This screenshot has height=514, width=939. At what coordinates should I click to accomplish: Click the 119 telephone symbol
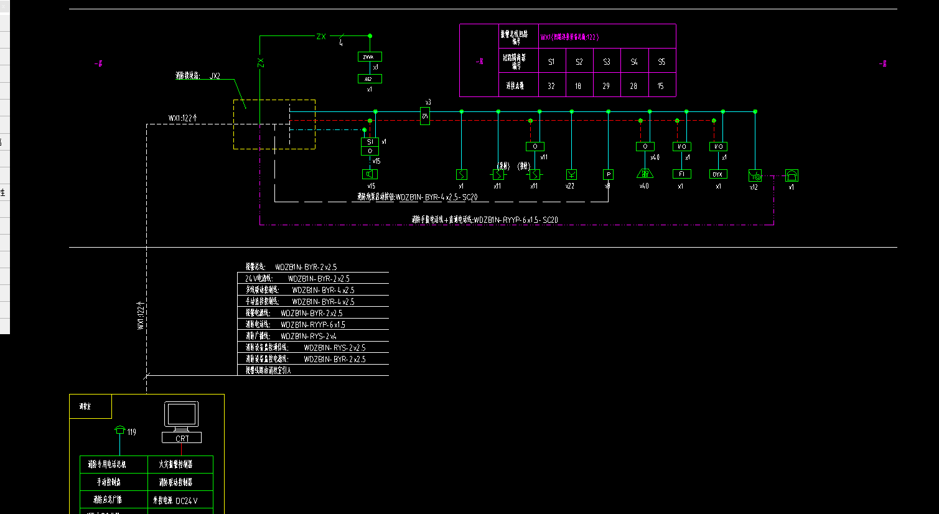120,431
